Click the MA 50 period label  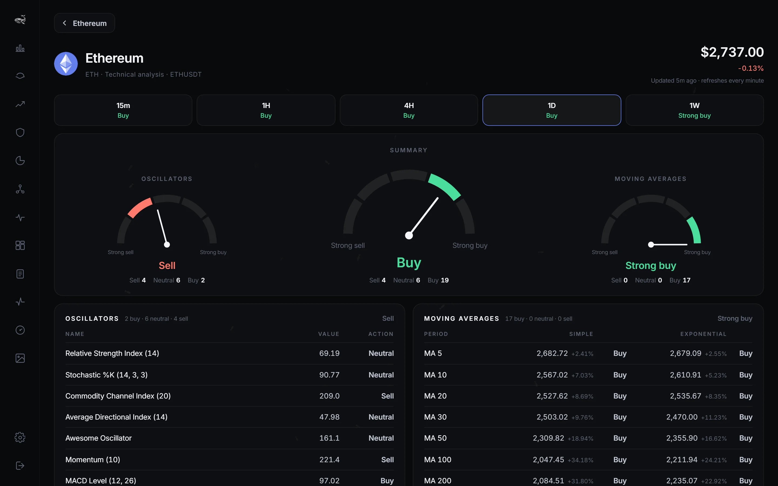click(x=435, y=438)
